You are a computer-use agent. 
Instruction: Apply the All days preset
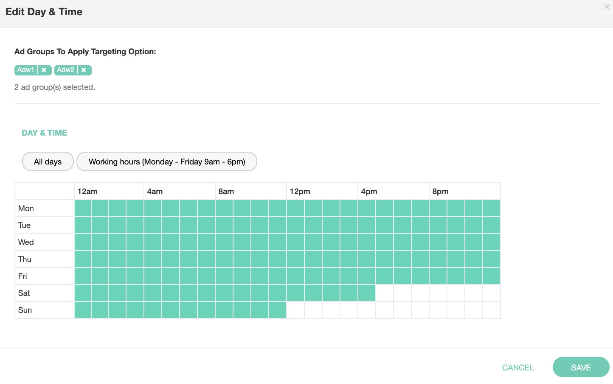click(48, 161)
